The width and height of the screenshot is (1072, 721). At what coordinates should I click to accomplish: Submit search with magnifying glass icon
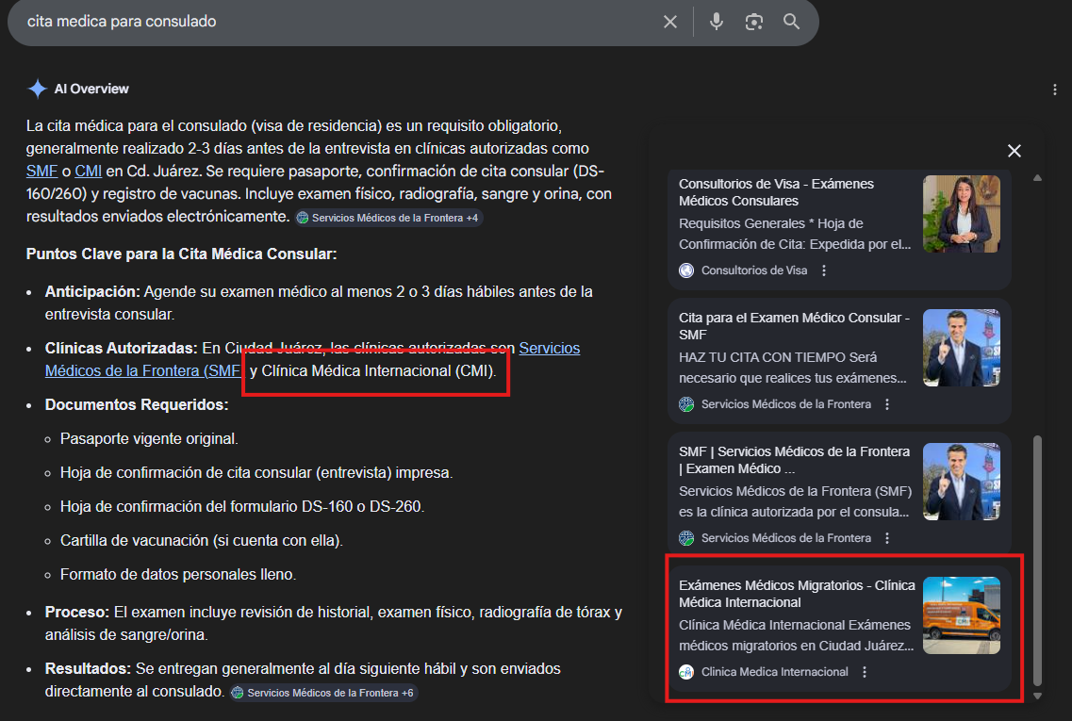point(791,22)
